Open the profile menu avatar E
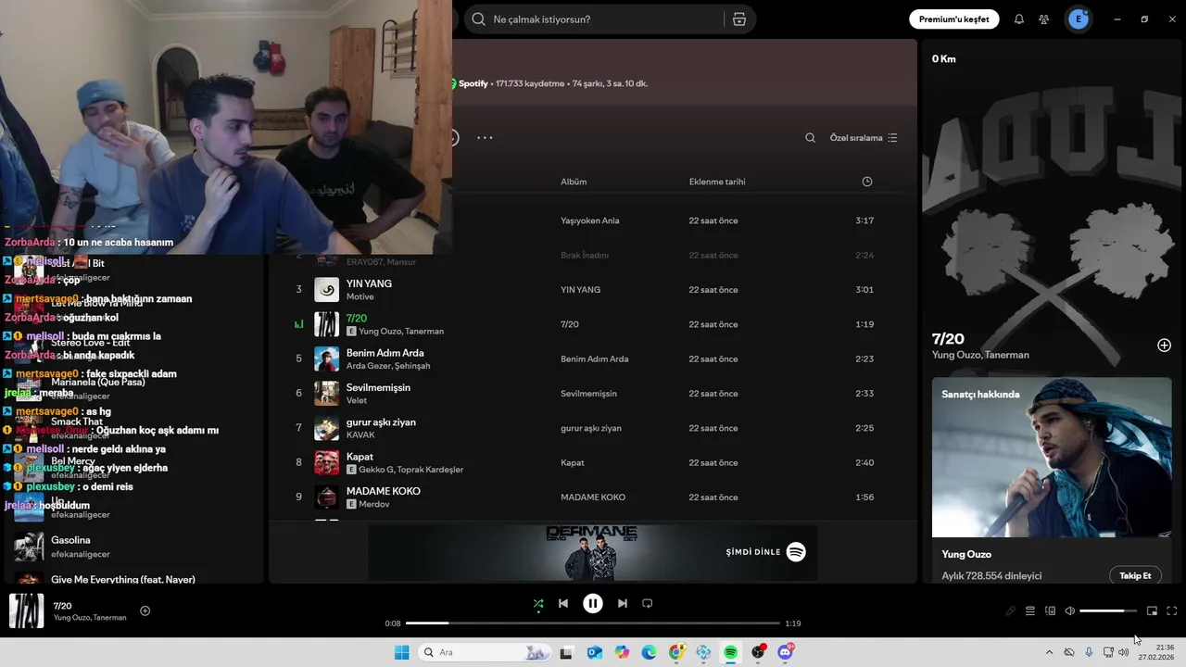The width and height of the screenshot is (1186, 667). (1079, 19)
